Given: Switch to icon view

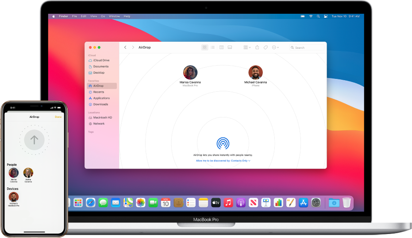Looking at the screenshot, I should tap(204, 47).
